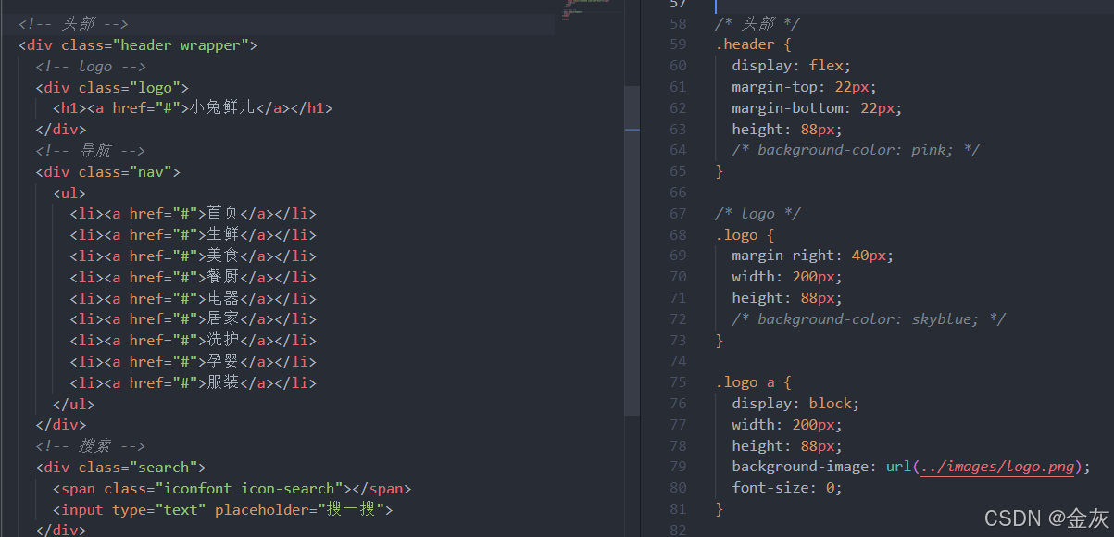Screen dimensions: 1114x537
Task: Click the 电器 list item line
Action: pos(193,298)
